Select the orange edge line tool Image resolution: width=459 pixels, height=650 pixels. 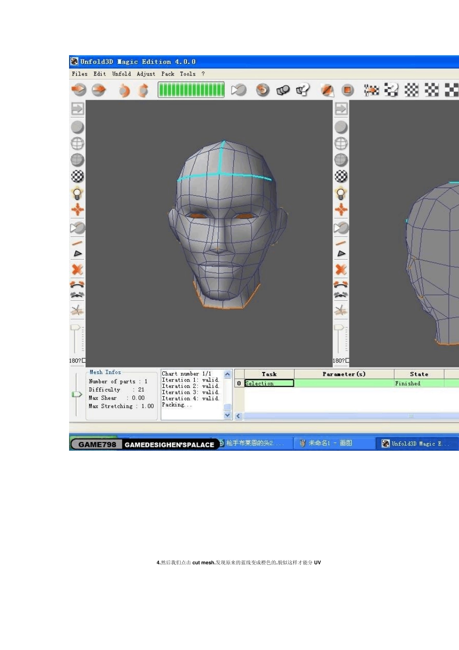(x=77, y=243)
